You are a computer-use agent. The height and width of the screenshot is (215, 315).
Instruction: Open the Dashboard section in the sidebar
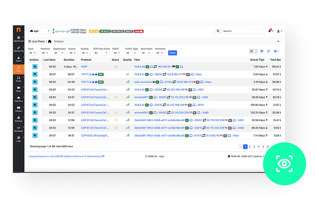[19, 39]
